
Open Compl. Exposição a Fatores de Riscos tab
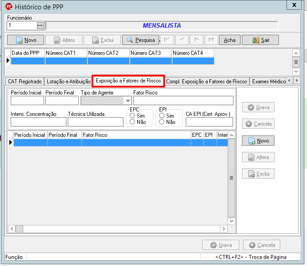point(207,82)
